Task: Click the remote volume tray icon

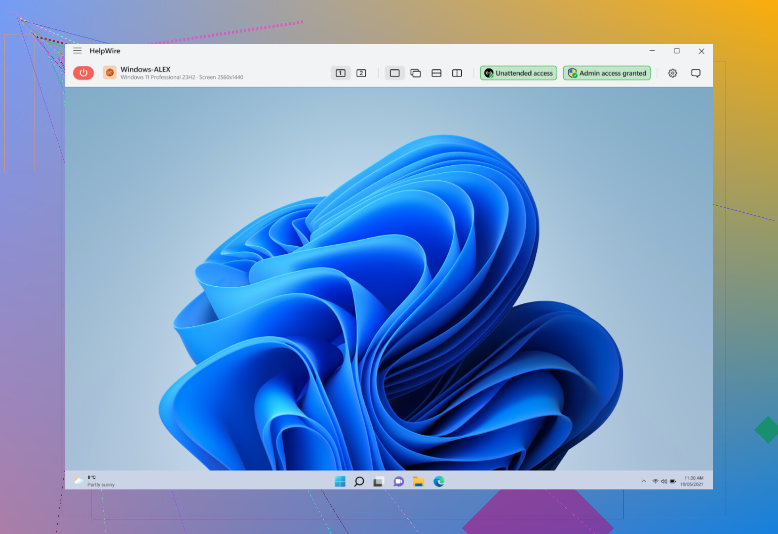Action: coord(664,481)
